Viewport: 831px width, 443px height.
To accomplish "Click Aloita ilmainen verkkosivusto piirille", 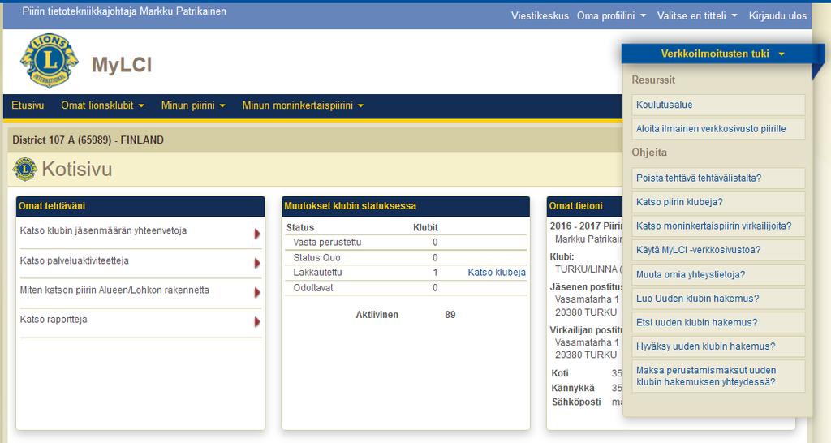I will (x=718, y=129).
